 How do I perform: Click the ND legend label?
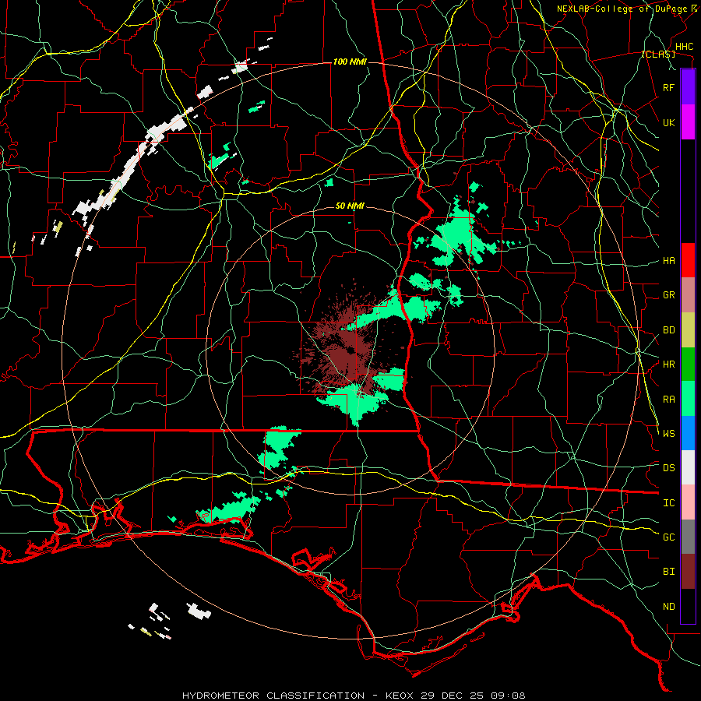[x=668, y=607]
